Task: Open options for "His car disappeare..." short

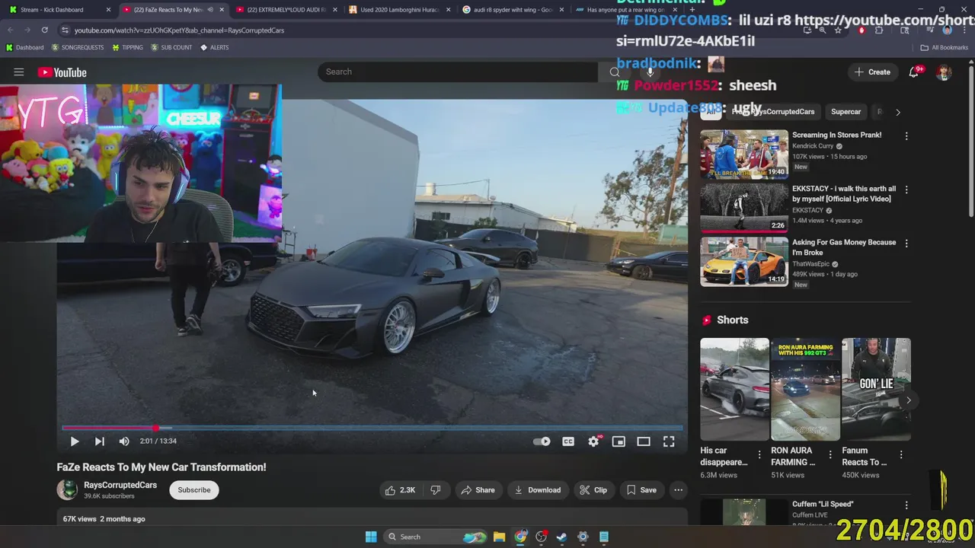Action: pos(759,454)
